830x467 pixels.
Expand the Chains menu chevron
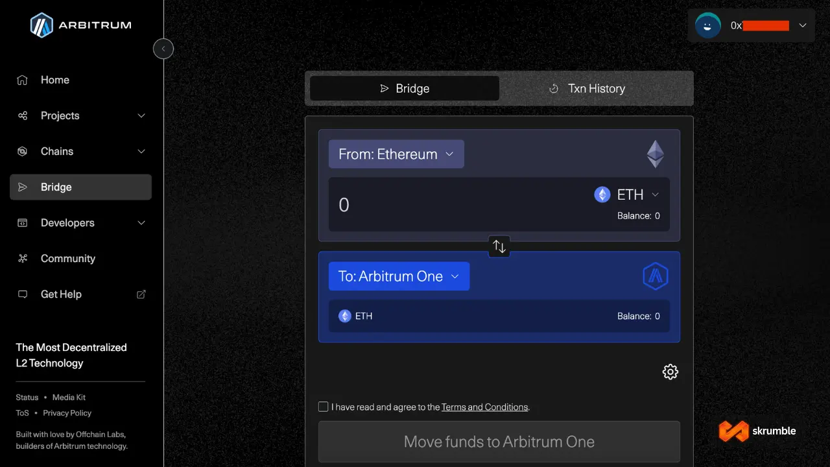tap(141, 151)
